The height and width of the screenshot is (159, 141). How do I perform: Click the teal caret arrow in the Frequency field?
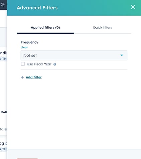(122, 55)
